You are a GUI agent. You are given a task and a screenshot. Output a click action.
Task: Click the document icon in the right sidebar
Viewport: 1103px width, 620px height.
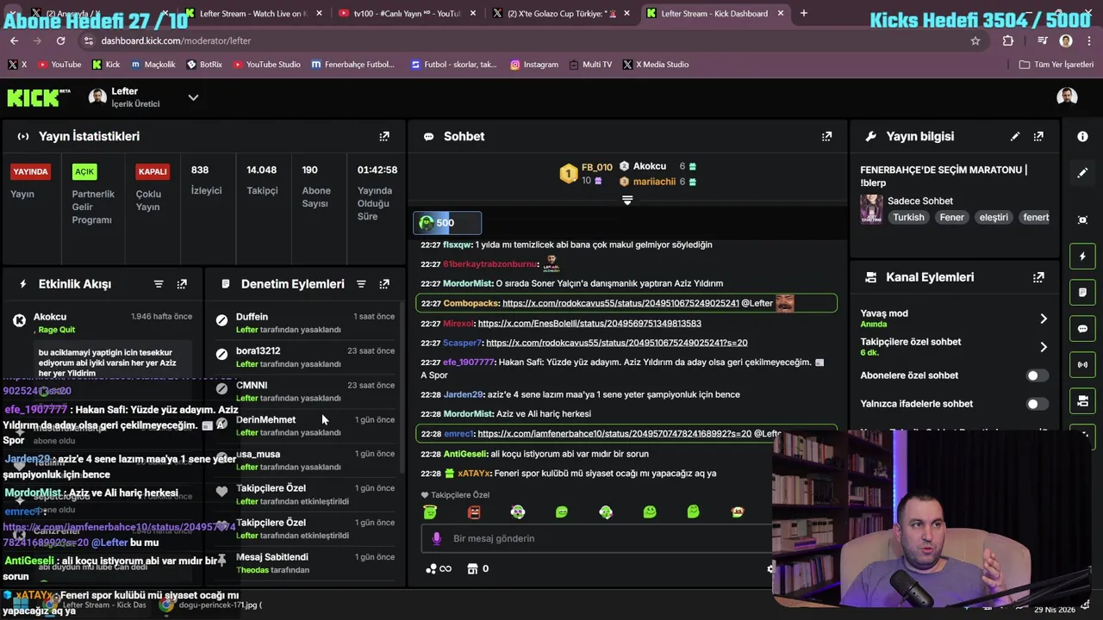coord(1082,293)
